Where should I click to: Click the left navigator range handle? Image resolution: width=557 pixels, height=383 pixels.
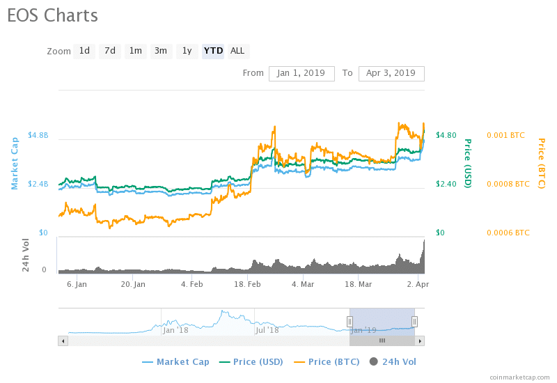tap(350, 322)
